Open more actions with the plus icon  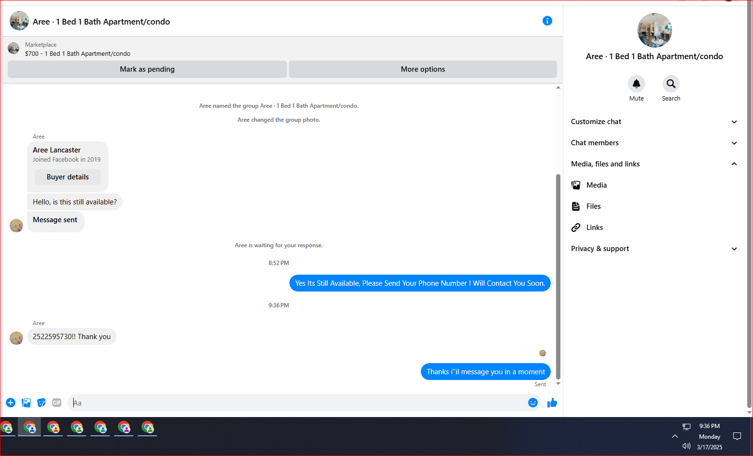11,403
